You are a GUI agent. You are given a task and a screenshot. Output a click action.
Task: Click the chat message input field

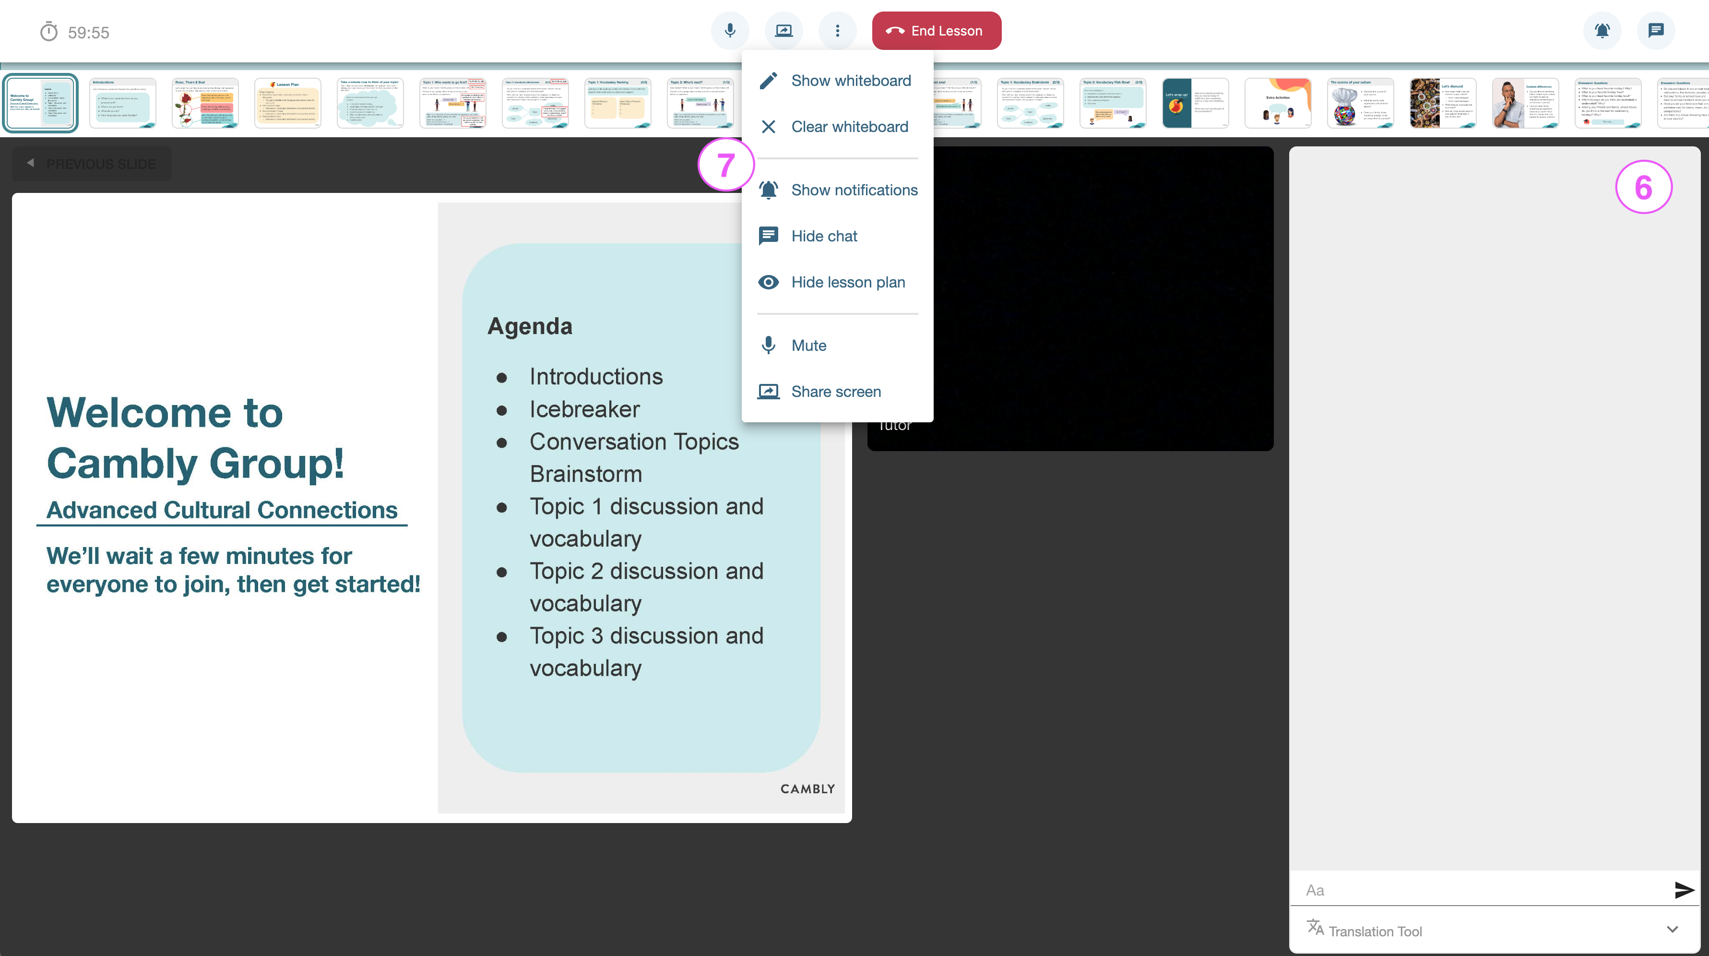tap(1480, 890)
